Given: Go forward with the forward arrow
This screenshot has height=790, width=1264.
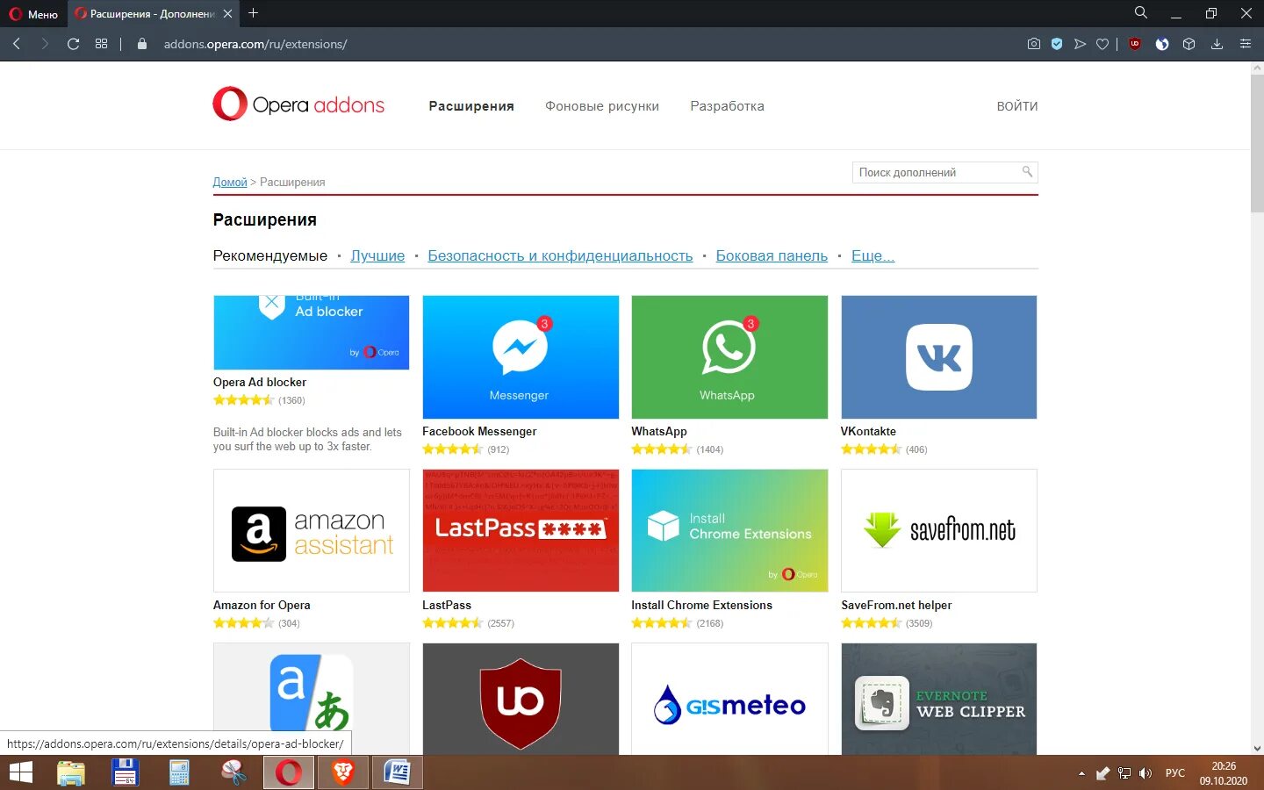Looking at the screenshot, I should (x=45, y=44).
